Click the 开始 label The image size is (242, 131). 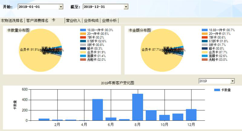[8, 7]
